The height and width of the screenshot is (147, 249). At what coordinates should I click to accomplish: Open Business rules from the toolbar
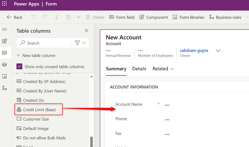pos(225,17)
